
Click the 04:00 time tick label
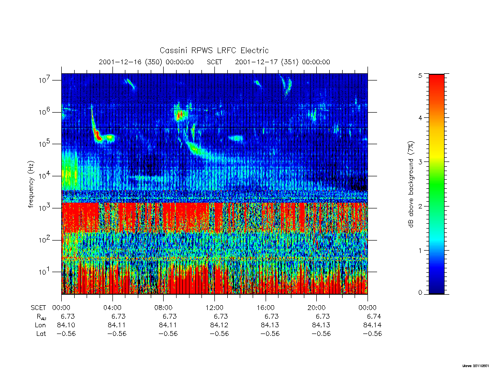tap(112, 308)
